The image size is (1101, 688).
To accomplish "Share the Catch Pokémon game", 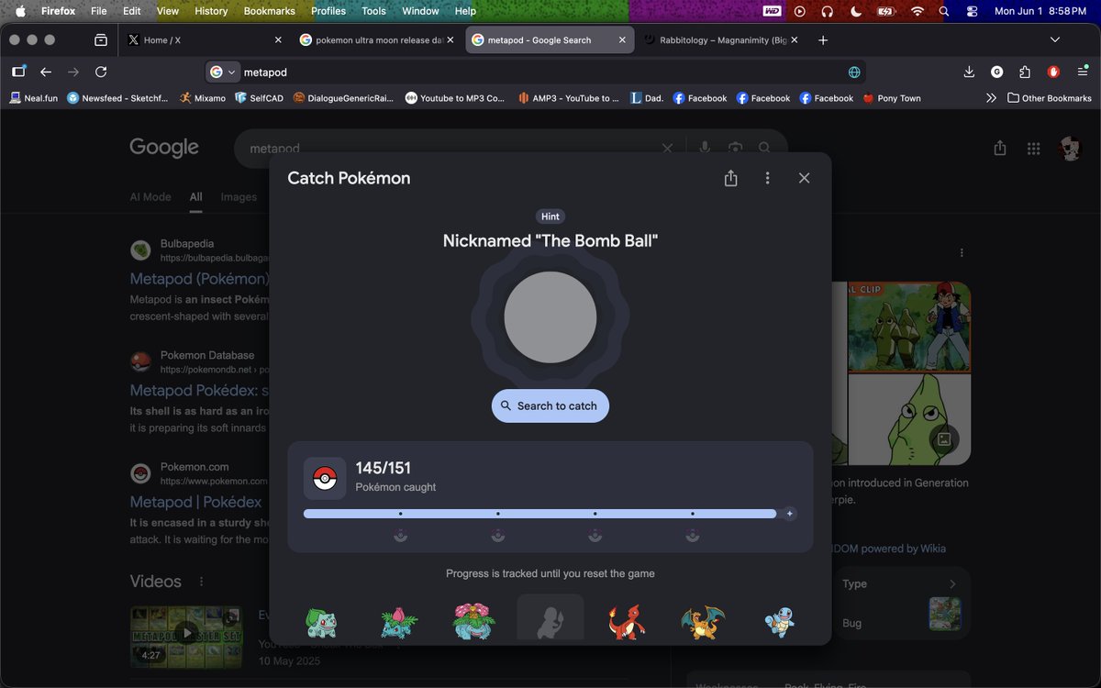I will pos(730,178).
